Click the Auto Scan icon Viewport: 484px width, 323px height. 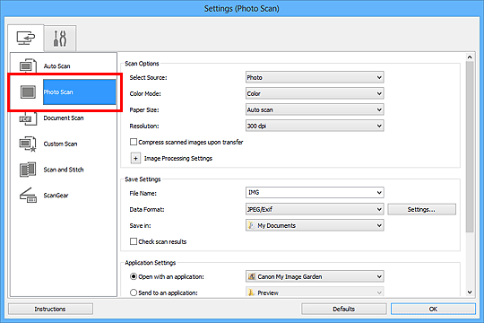coord(28,65)
